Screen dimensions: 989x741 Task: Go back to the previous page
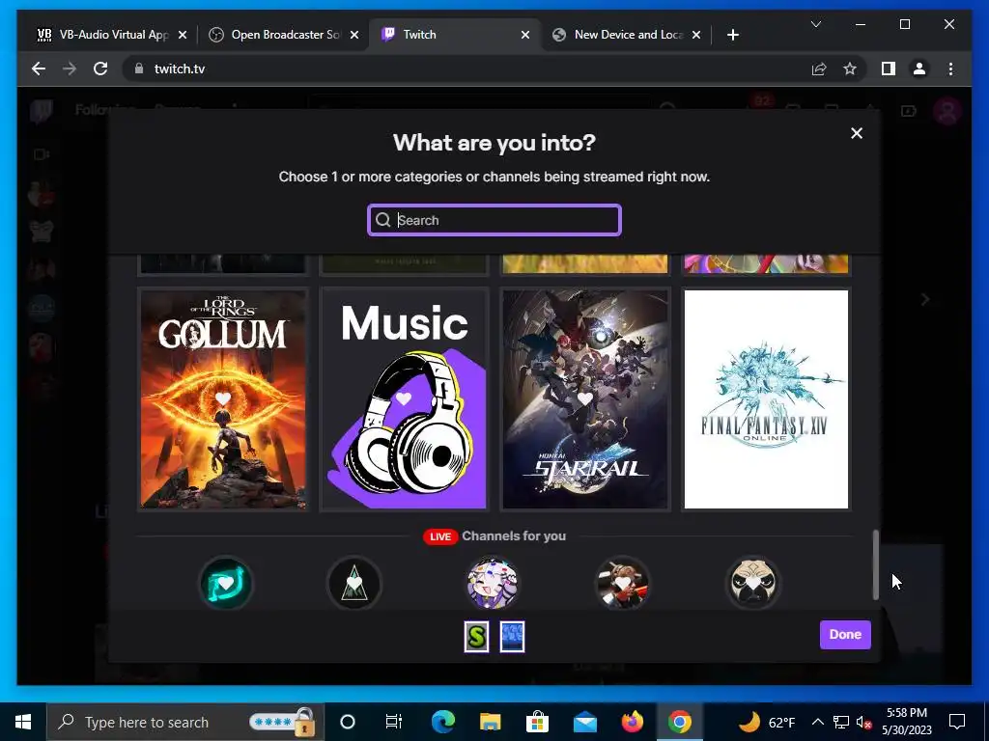[39, 69]
